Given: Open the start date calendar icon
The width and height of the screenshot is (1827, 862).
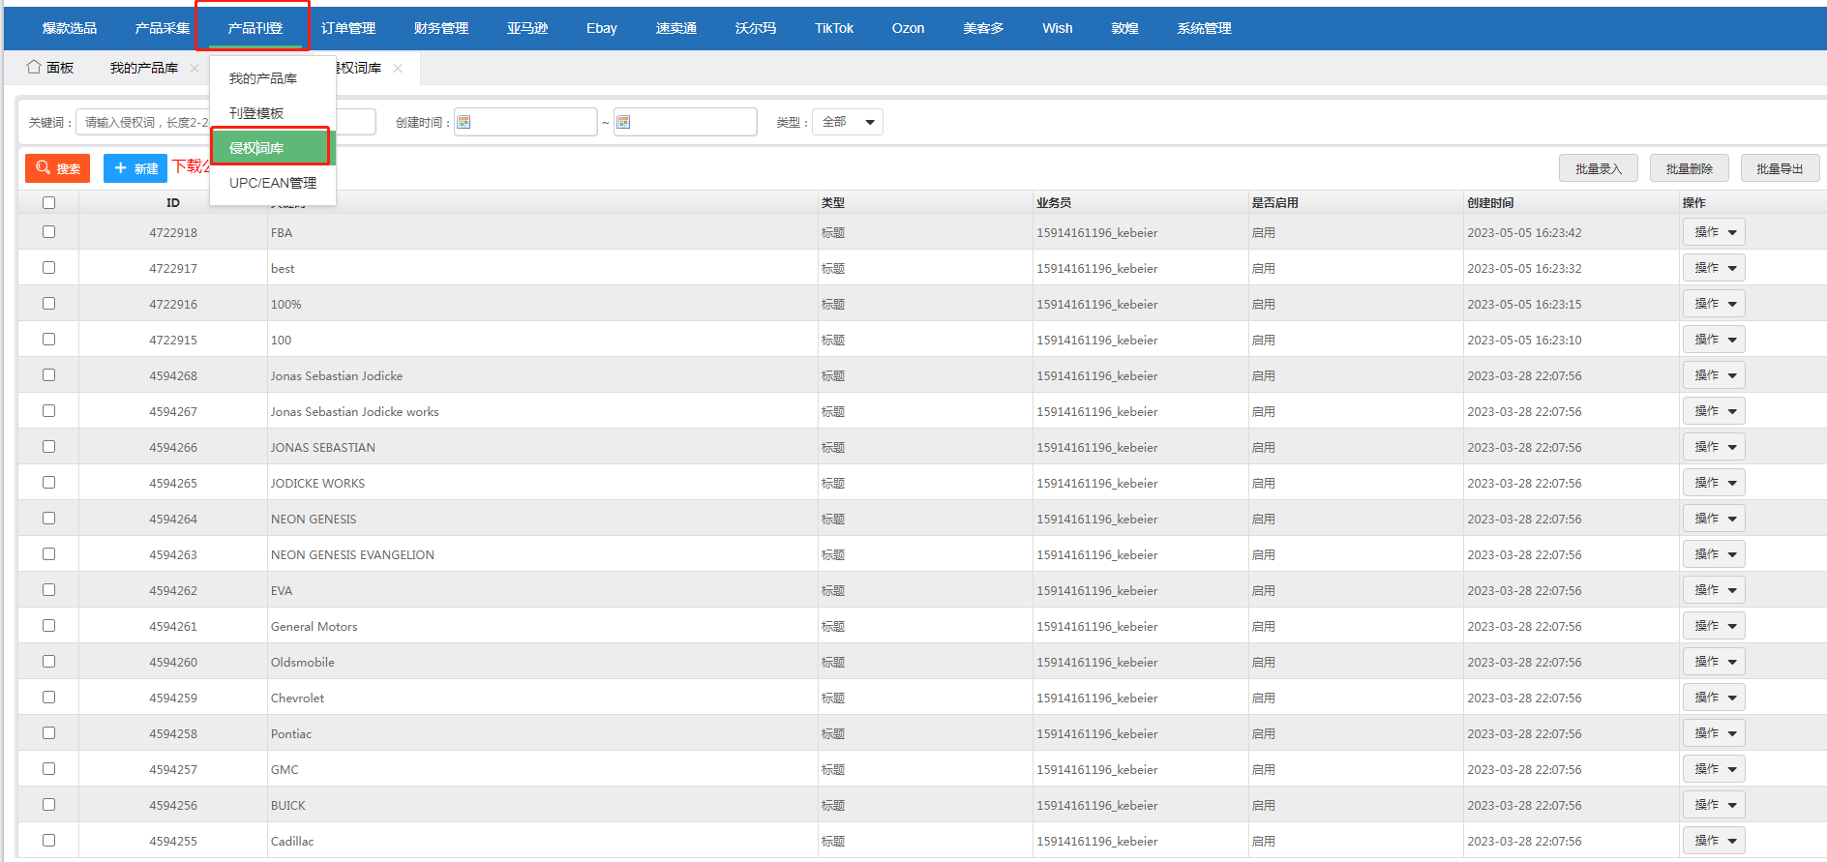Looking at the screenshot, I should point(464,122).
